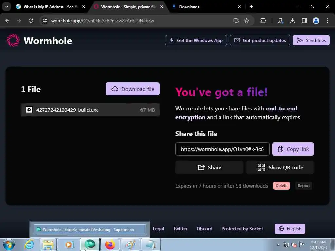The image size is (335, 251).
Task: Click the exe file type icon
Action: (x=29, y=110)
